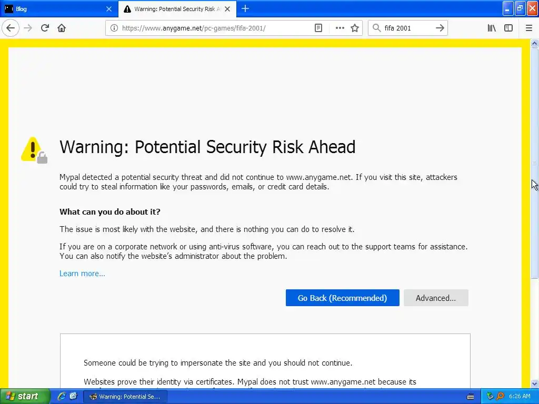The width and height of the screenshot is (539, 404).
Task: Open page actions three-dot menu
Action: (340, 28)
